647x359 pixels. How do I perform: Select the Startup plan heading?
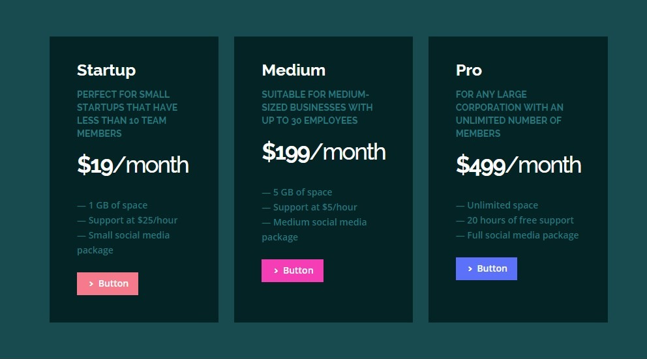(x=106, y=70)
